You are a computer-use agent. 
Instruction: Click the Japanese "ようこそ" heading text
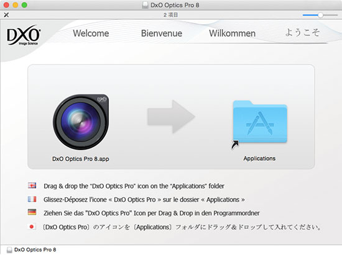coord(303,33)
